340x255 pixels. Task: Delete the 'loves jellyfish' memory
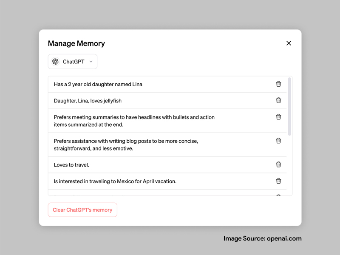click(x=278, y=100)
